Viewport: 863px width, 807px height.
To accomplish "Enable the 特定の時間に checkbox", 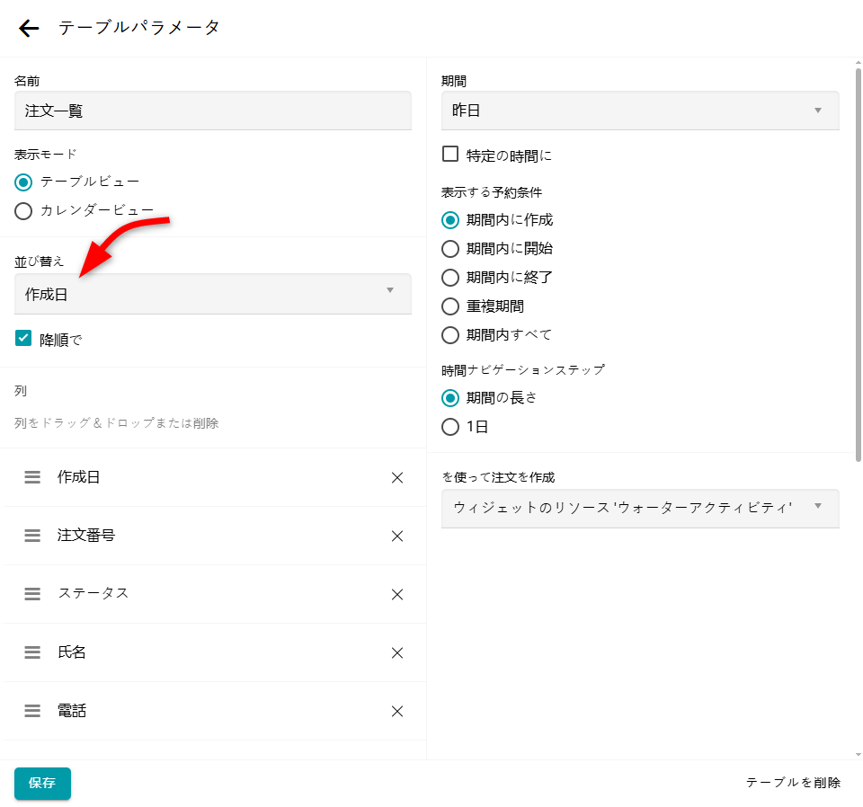I will 450,155.
